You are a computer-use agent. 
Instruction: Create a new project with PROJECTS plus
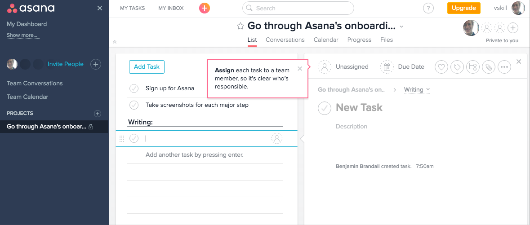point(98,114)
